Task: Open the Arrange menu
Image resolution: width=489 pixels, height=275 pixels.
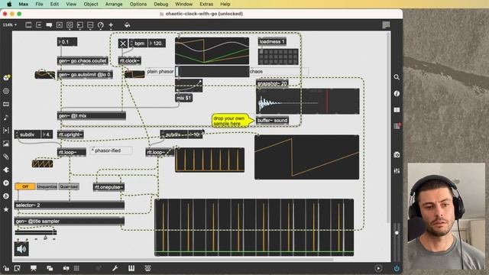Action: pyautogui.click(x=114, y=4)
